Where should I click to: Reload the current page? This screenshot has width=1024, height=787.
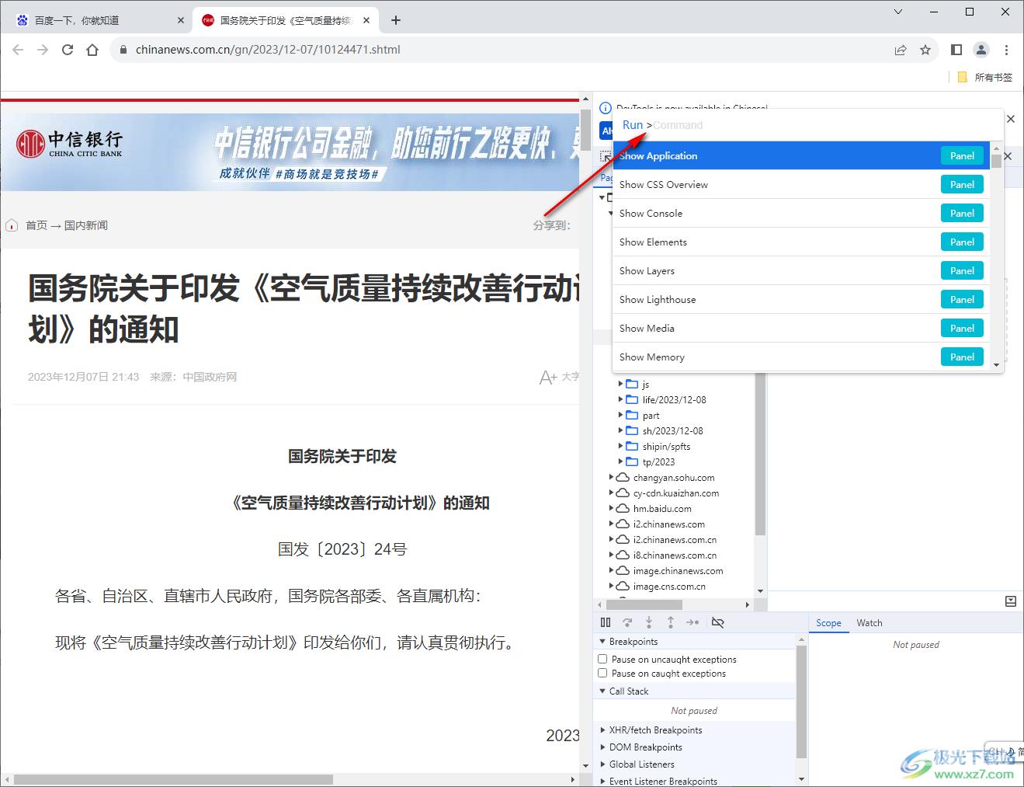(x=68, y=50)
